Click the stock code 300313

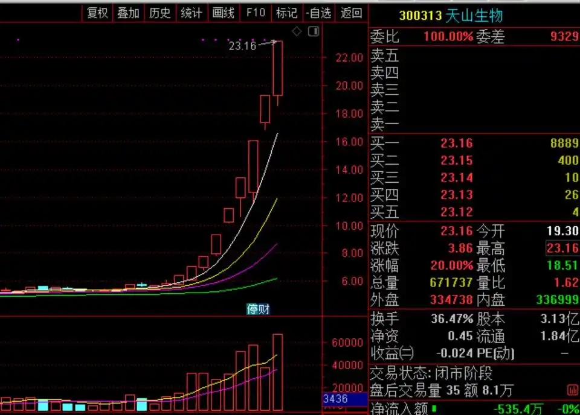pos(420,16)
